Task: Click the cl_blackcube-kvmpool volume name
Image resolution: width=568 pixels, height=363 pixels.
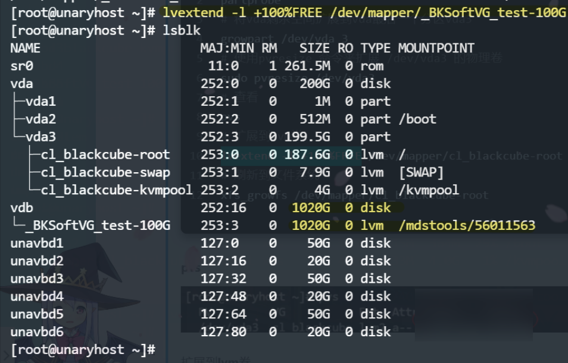Action: [x=117, y=190]
